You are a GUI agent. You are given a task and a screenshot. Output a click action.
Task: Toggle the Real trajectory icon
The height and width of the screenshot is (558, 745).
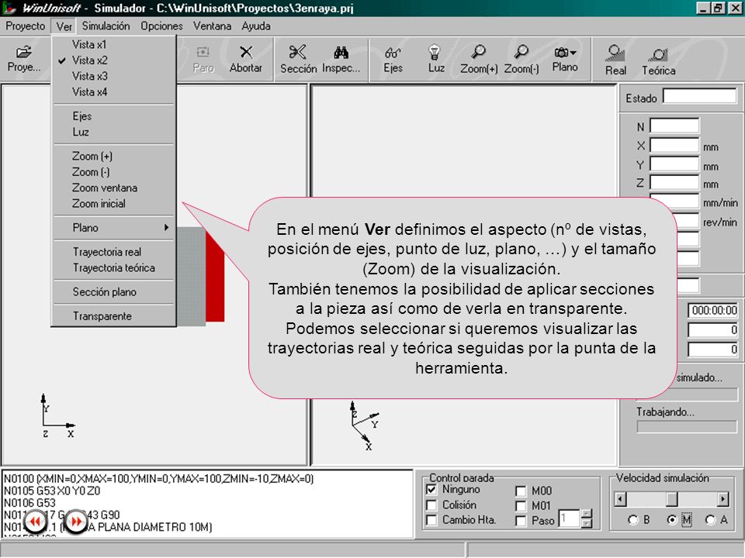point(615,60)
